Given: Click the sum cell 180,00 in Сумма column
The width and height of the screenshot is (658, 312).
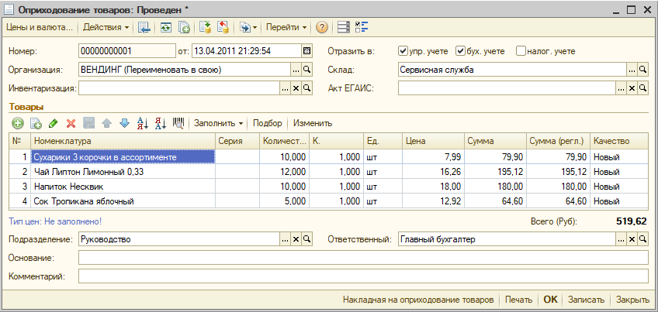Looking at the screenshot, I should (495, 187).
